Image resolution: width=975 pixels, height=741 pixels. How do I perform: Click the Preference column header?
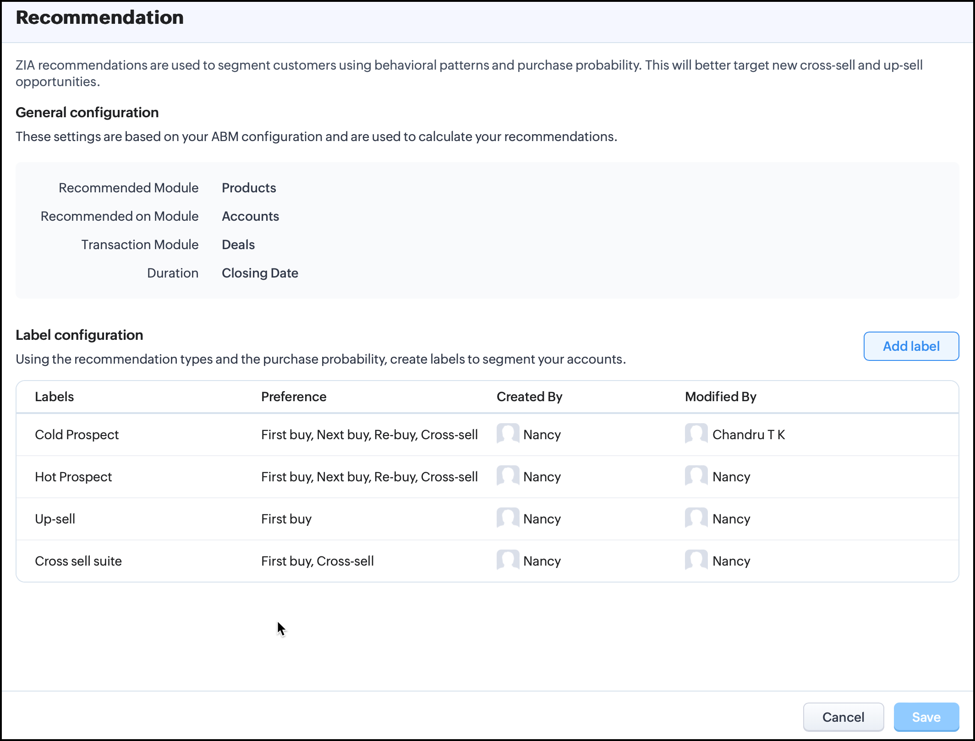294,397
